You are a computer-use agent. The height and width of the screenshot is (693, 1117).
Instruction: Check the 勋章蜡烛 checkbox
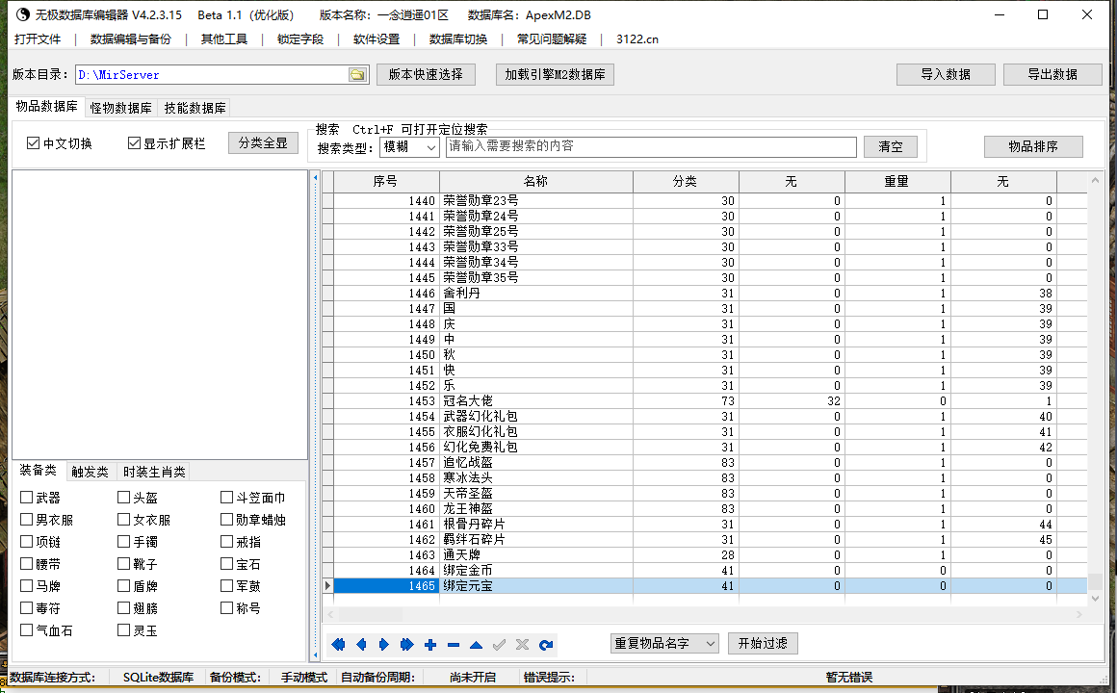pyautogui.click(x=226, y=519)
